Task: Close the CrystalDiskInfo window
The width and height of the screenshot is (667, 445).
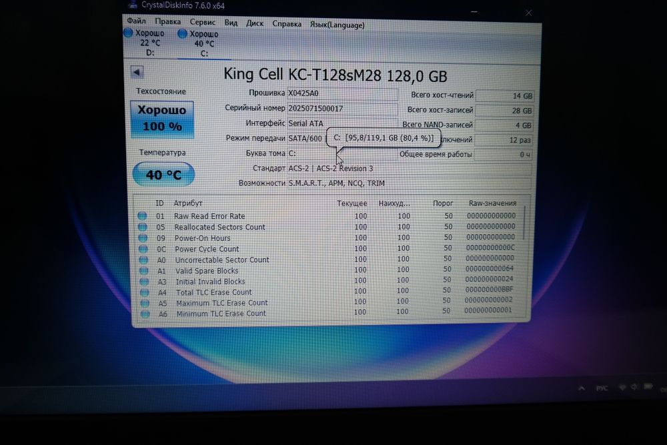Action: pyautogui.click(x=528, y=13)
